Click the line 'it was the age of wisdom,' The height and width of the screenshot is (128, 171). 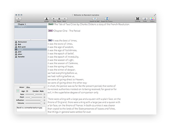(61, 47)
